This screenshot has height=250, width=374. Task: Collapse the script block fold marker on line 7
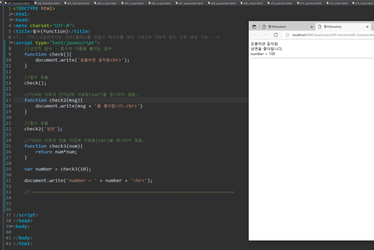(12, 43)
